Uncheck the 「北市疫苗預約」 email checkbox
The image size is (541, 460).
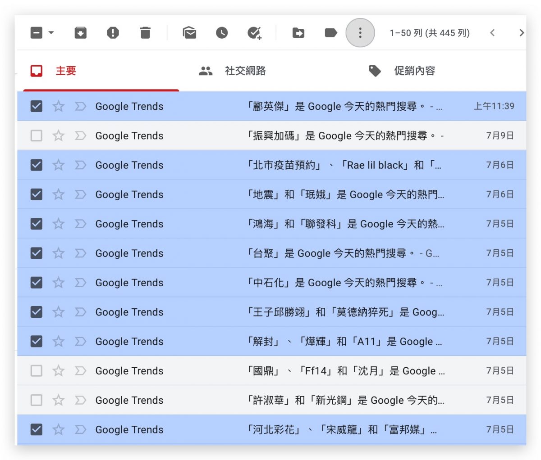click(x=37, y=165)
